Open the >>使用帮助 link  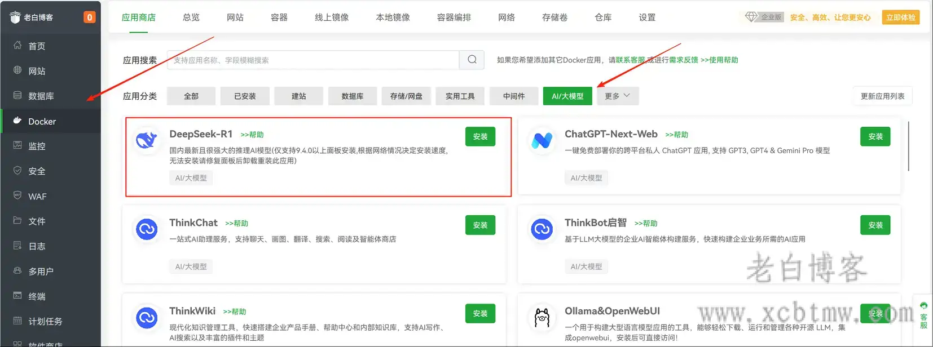point(719,60)
